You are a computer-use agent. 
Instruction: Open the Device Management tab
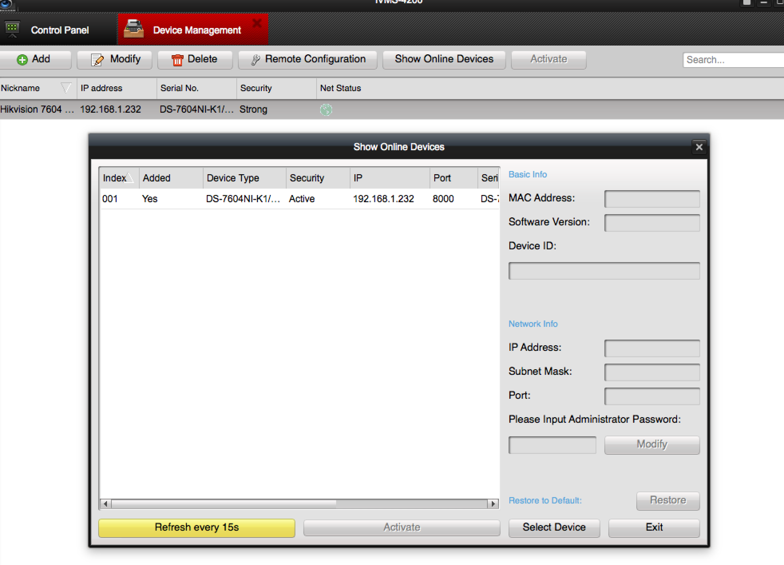(x=197, y=30)
